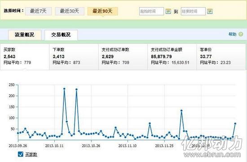Click the 200 y-axis label
247x162 pixels.
click(12, 96)
